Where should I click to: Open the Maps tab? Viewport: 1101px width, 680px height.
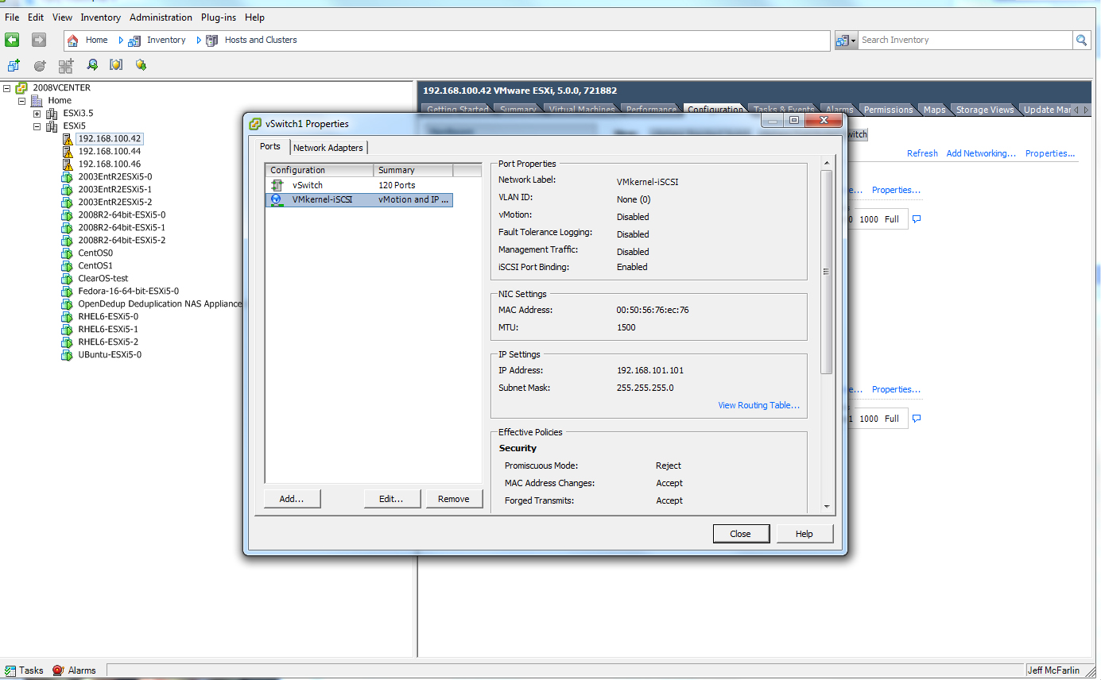pos(934,110)
